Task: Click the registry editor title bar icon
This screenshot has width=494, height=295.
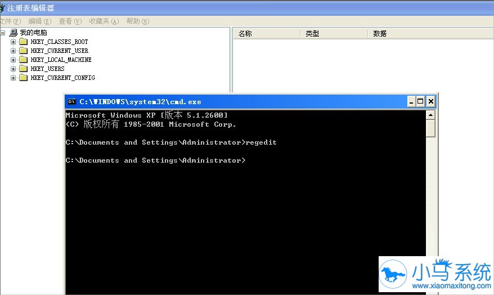Action: tap(2, 8)
